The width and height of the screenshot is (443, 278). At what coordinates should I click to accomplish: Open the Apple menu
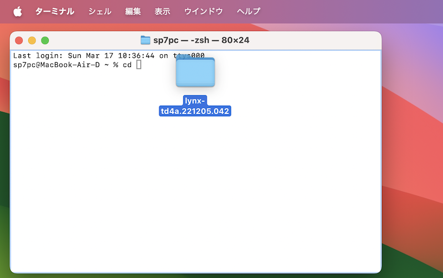[x=17, y=11]
